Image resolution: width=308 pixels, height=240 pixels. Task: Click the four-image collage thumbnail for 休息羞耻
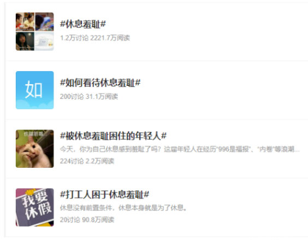[35, 32]
